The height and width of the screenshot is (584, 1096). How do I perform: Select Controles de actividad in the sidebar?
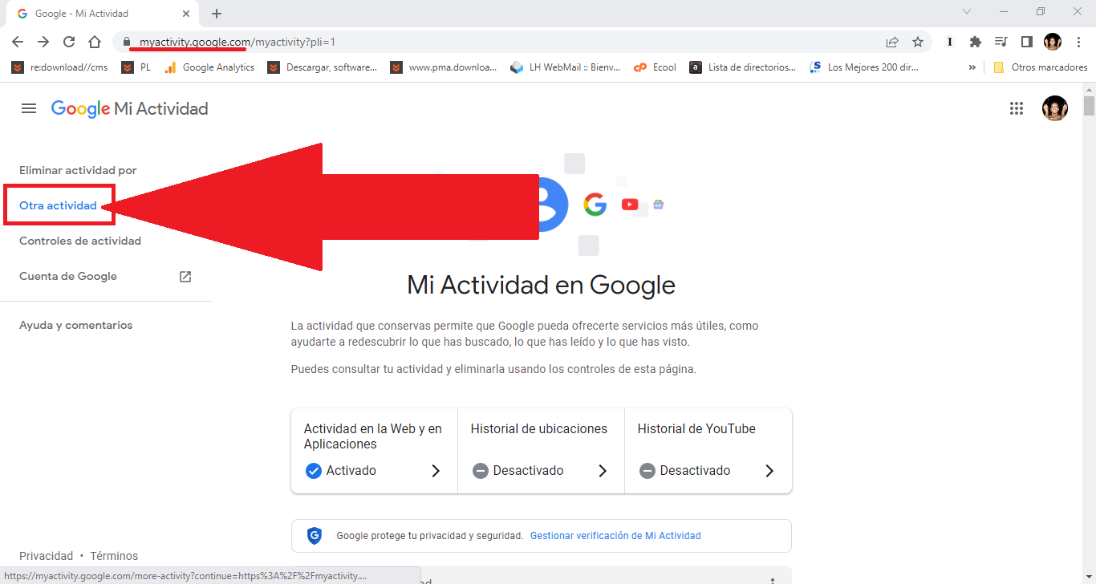click(x=80, y=241)
